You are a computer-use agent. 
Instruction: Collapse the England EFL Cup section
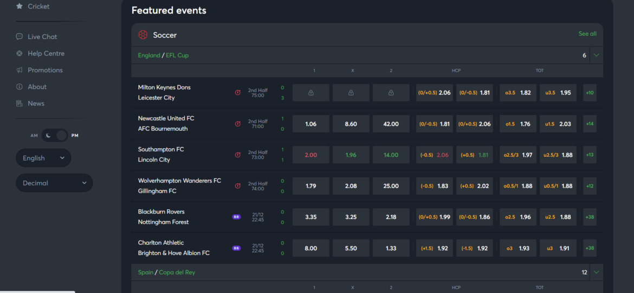pyautogui.click(x=597, y=55)
